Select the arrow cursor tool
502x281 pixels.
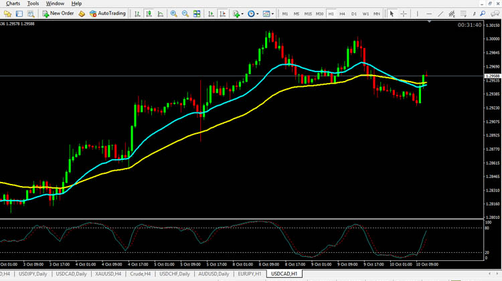coord(392,14)
